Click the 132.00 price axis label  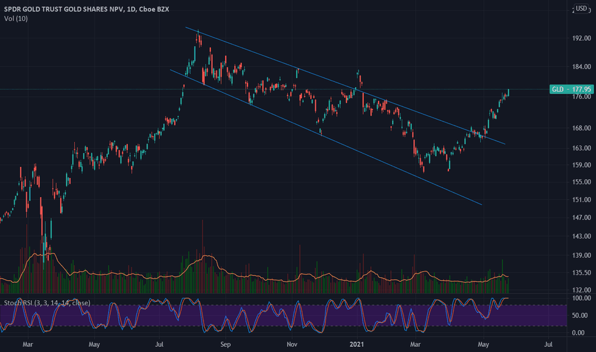tap(581, 290)
